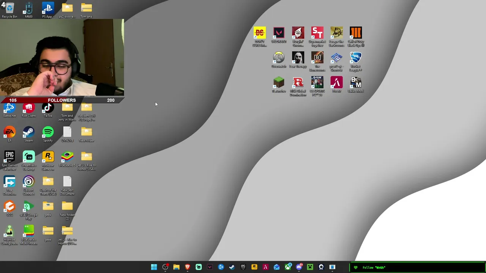Launch the PS App shortcut
Screen dimensions: 486x273
coord(48,10)
